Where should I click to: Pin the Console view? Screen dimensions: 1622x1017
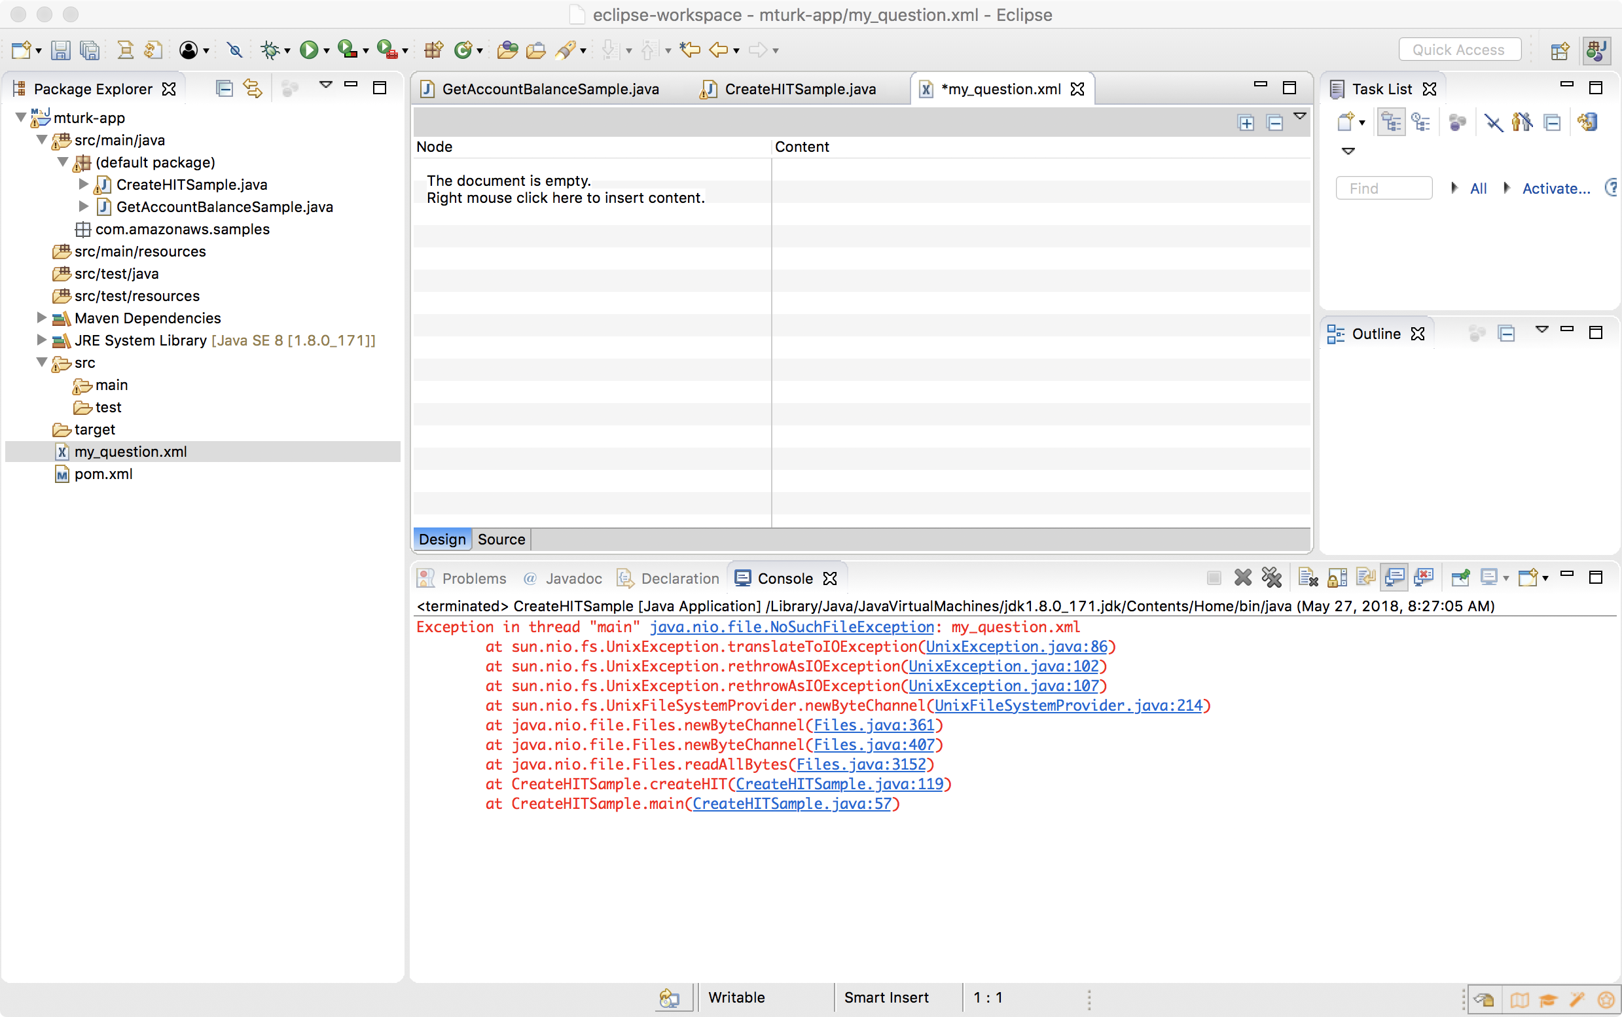coord(1461,577)
